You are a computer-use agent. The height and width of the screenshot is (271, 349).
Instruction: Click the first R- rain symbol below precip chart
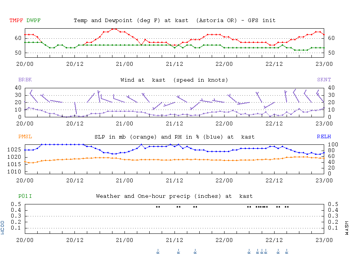(158, 251)
